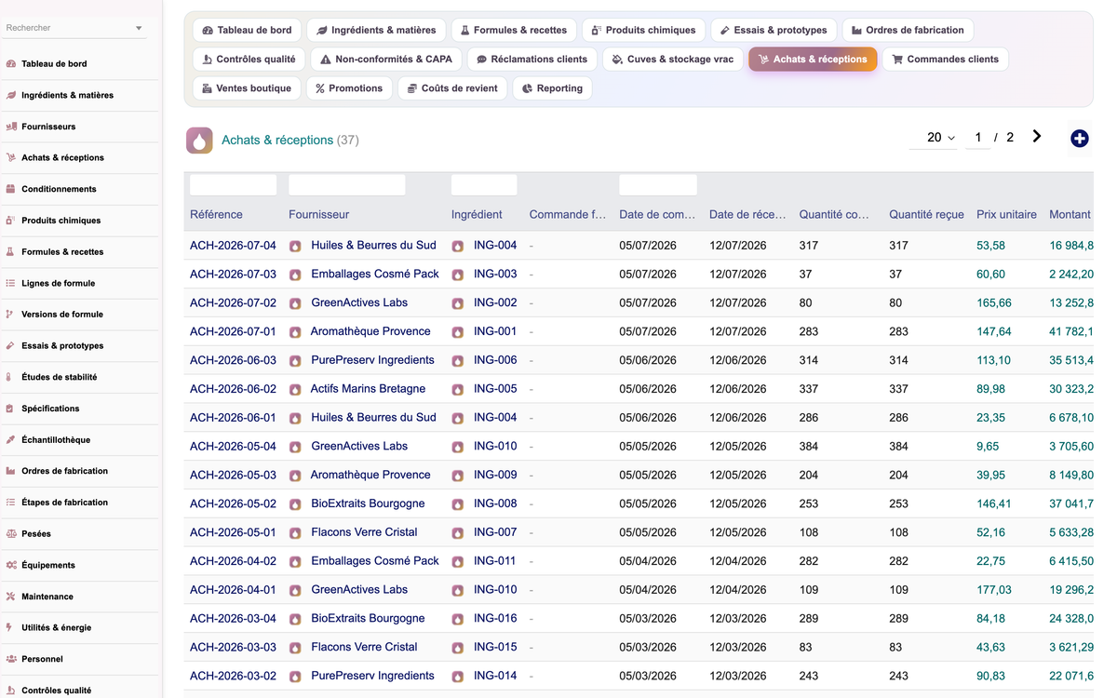
Task: Click the Équipements gears icon in sidebar
Action: point(11,565)
